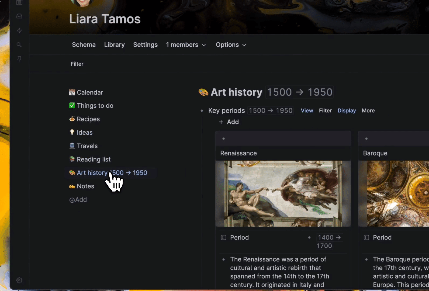Click the bullet before the Renaissance description

(223, 259)
